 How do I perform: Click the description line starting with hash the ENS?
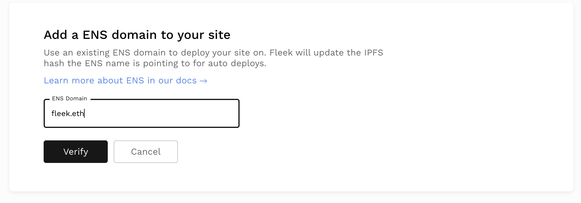[x=155, y=64]
